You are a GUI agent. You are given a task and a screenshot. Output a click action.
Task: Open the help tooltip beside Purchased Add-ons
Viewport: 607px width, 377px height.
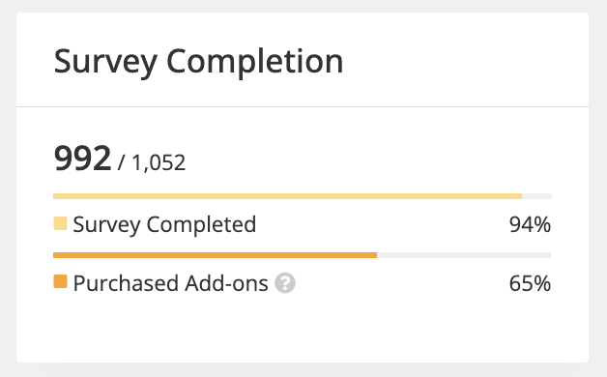(285, 283)
